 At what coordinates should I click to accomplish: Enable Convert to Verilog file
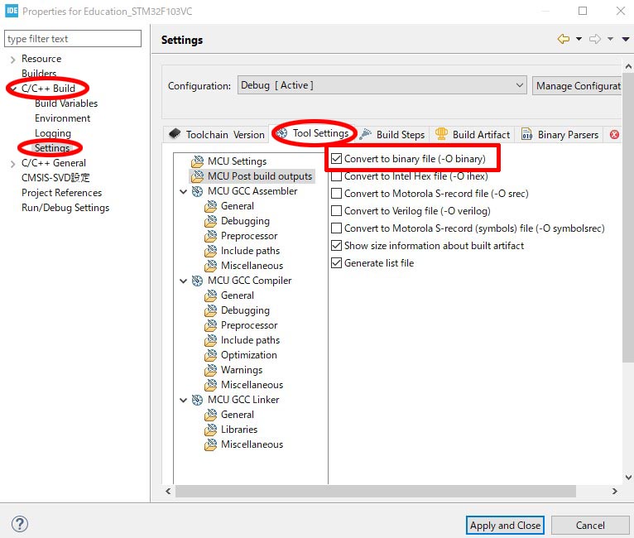[336, 211]
